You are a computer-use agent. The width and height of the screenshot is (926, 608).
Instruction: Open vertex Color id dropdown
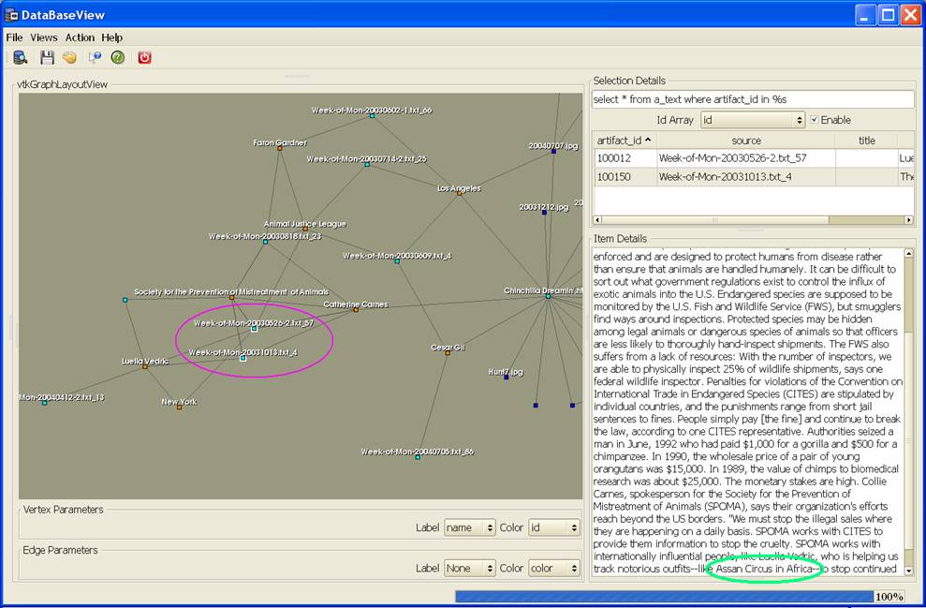[553, 528]
